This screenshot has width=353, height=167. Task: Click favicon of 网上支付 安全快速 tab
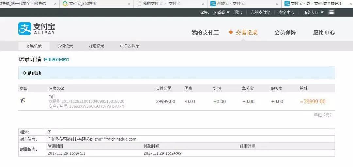pos(287,4)
